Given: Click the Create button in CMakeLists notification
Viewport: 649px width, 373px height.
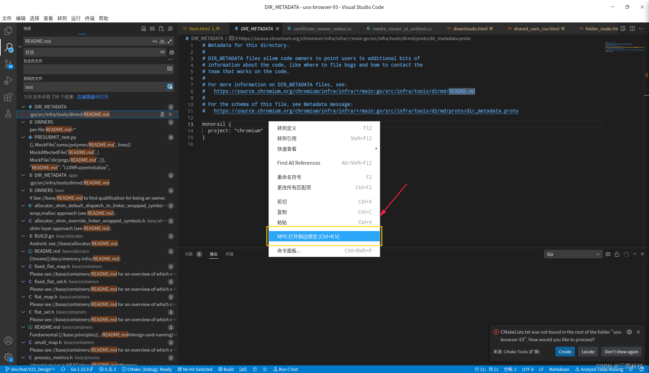Looking at the screenshot, I should 564,352.
